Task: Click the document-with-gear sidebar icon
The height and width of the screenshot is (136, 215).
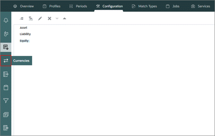Action: (6, 74)
